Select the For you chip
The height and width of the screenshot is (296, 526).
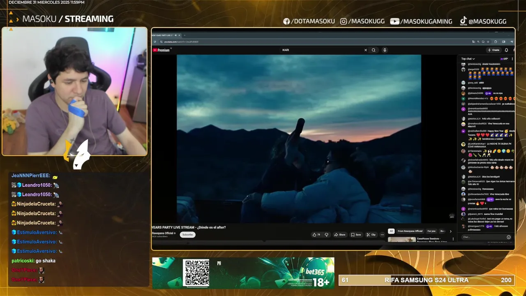point(431,231)
